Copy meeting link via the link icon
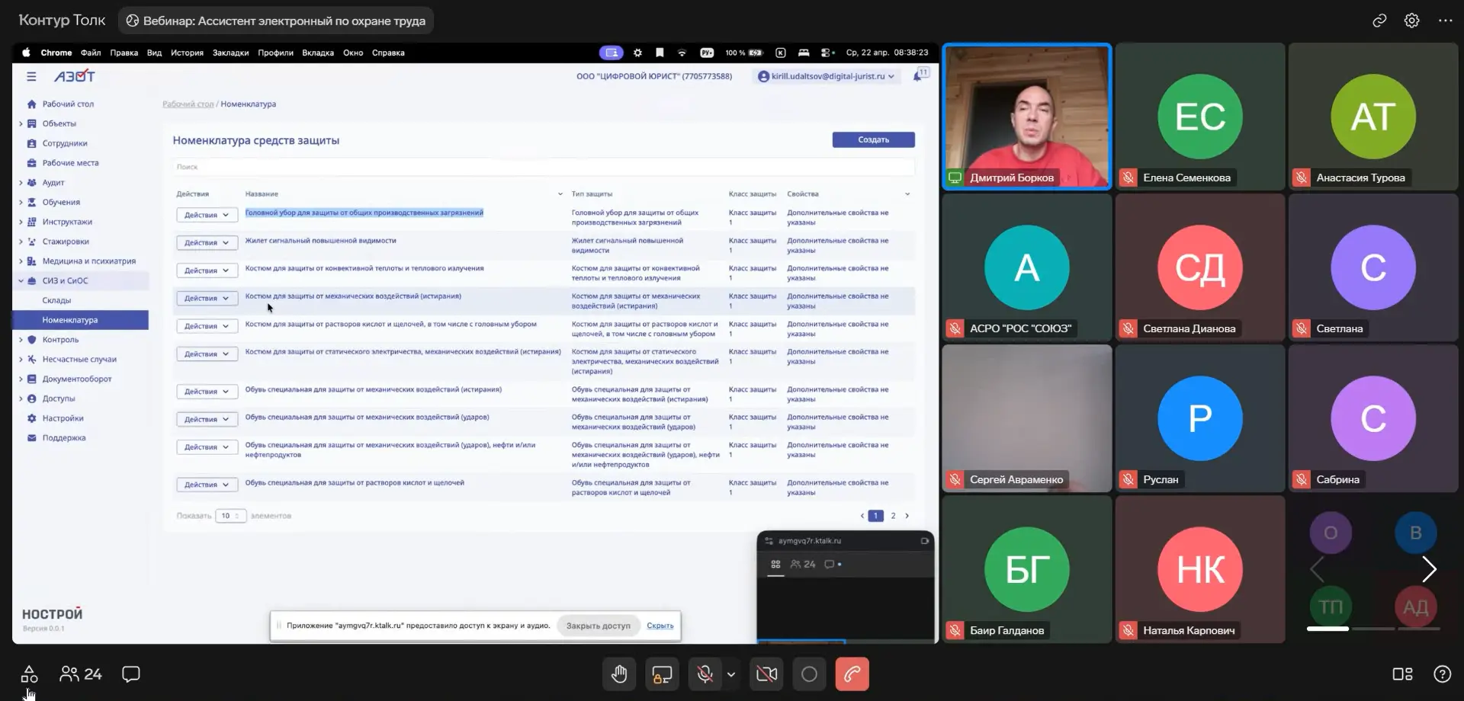 pyautogui.click(x=1379, y=21)
